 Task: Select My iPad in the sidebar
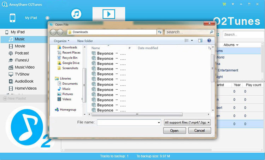coord(18,32)
